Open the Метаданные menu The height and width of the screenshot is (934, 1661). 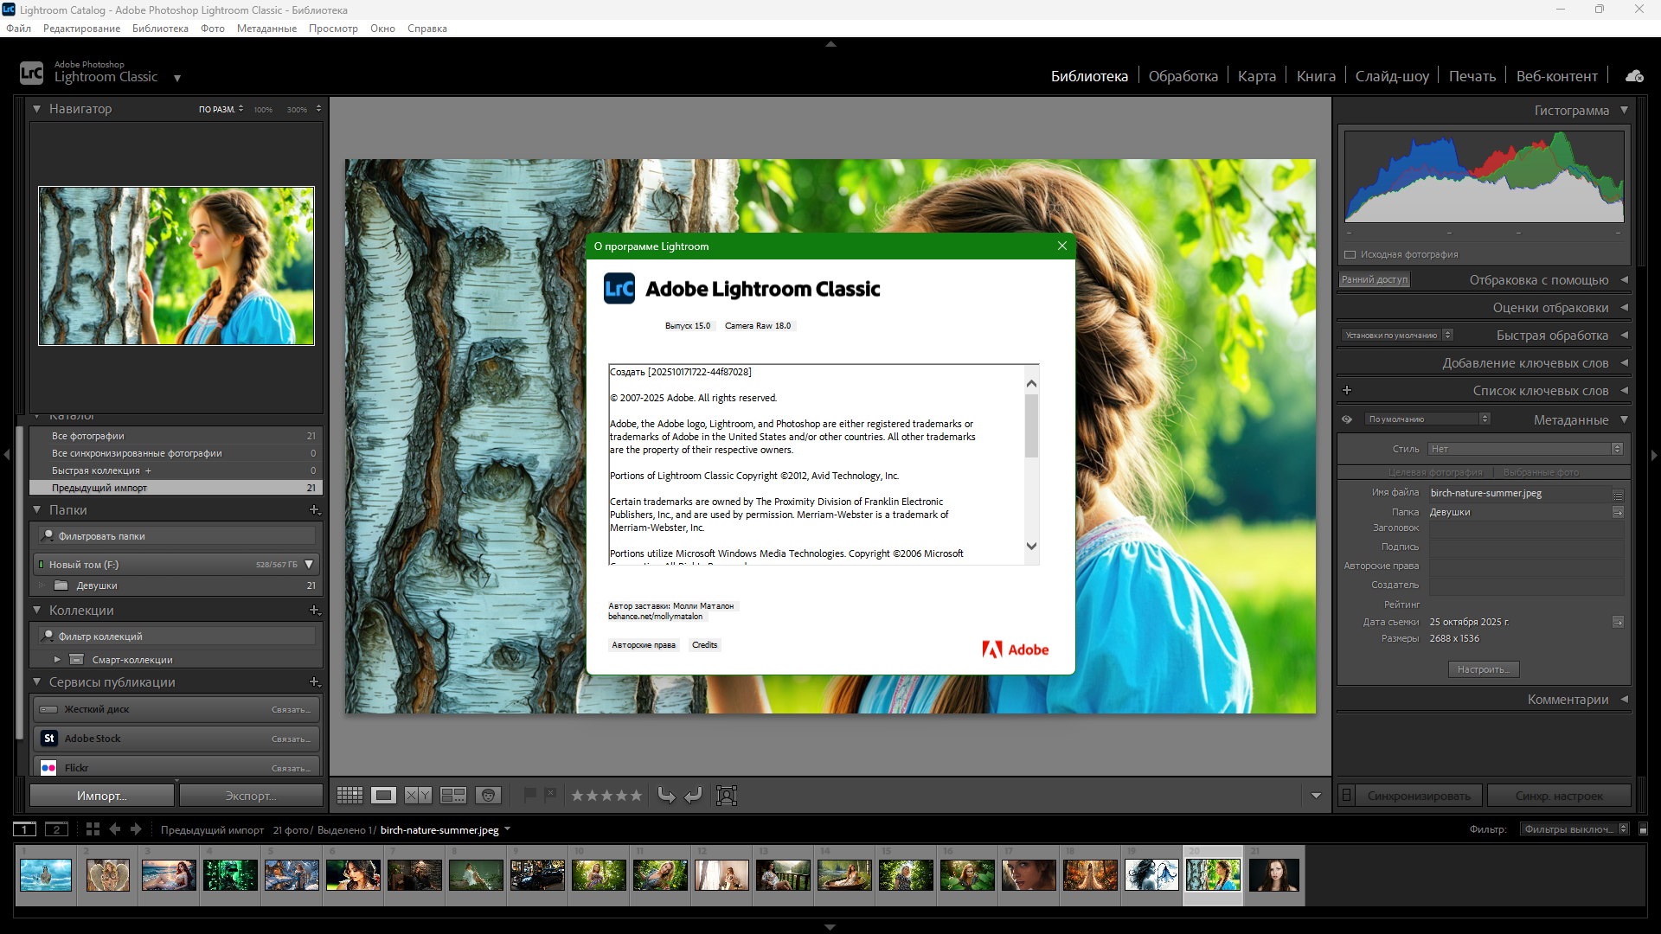point(266,29)
